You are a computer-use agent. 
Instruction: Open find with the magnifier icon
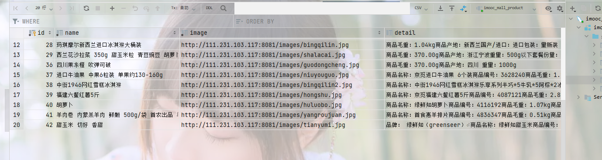coord(224,8)
